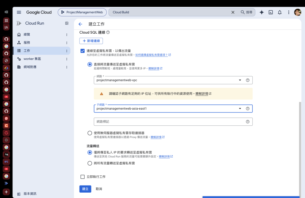Viewport: 305px width, 198px height.
Task: Open more options for 工作
Action: [67, 51]
